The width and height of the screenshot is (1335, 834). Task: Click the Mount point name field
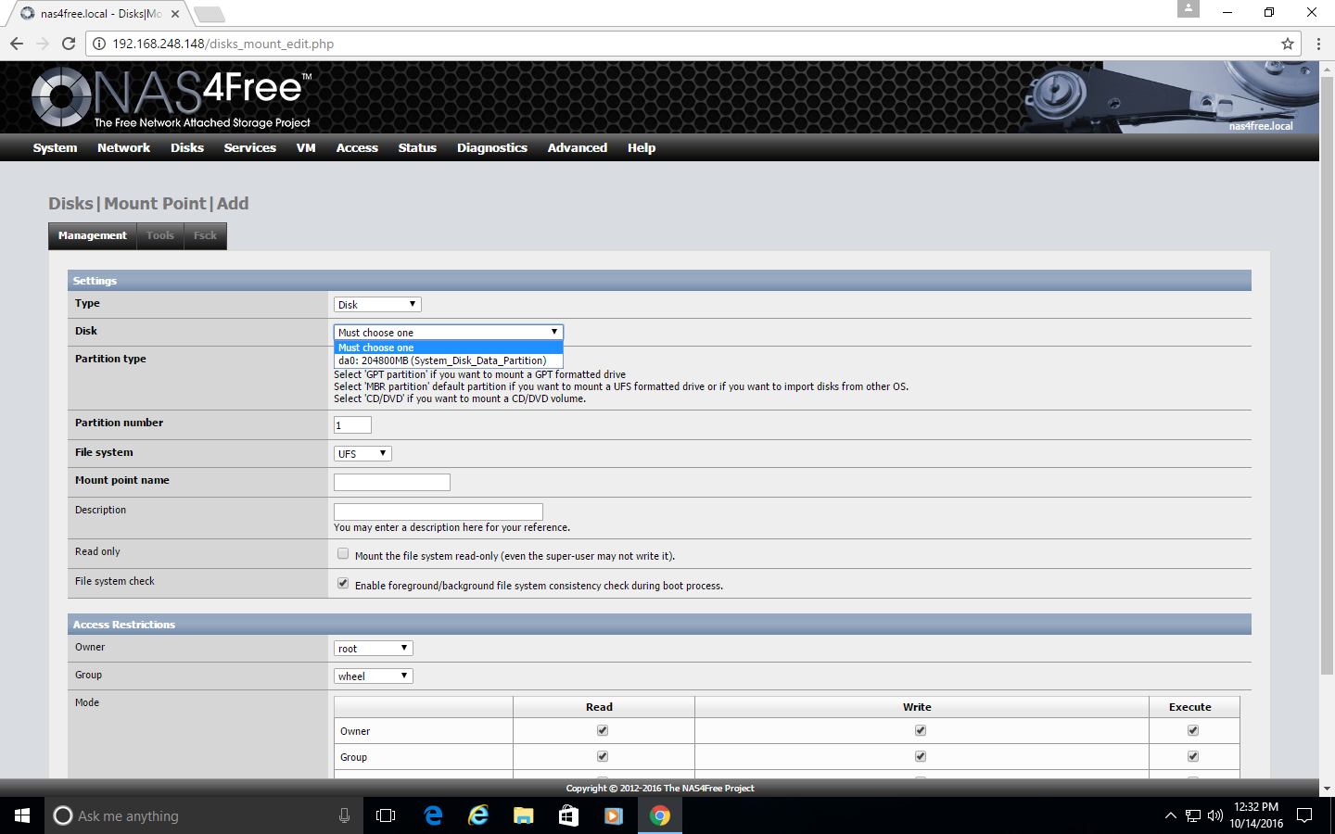pyautogui.click(x=391, y=482)
